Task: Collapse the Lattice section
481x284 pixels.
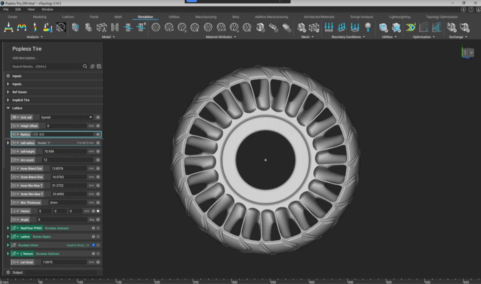Action: coord(8,108)
